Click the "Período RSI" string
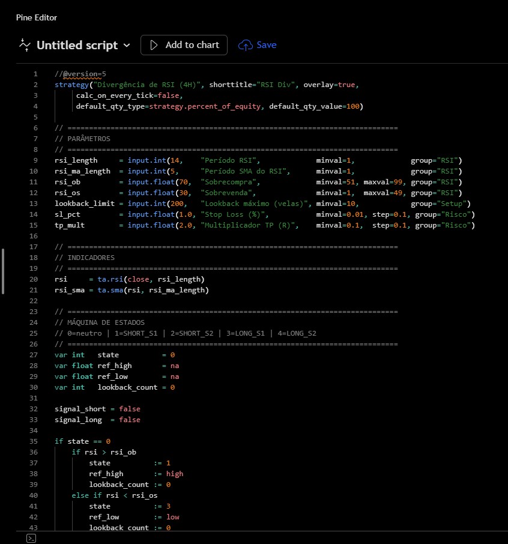This screenshot has width=508, height=544. (228, 160)
